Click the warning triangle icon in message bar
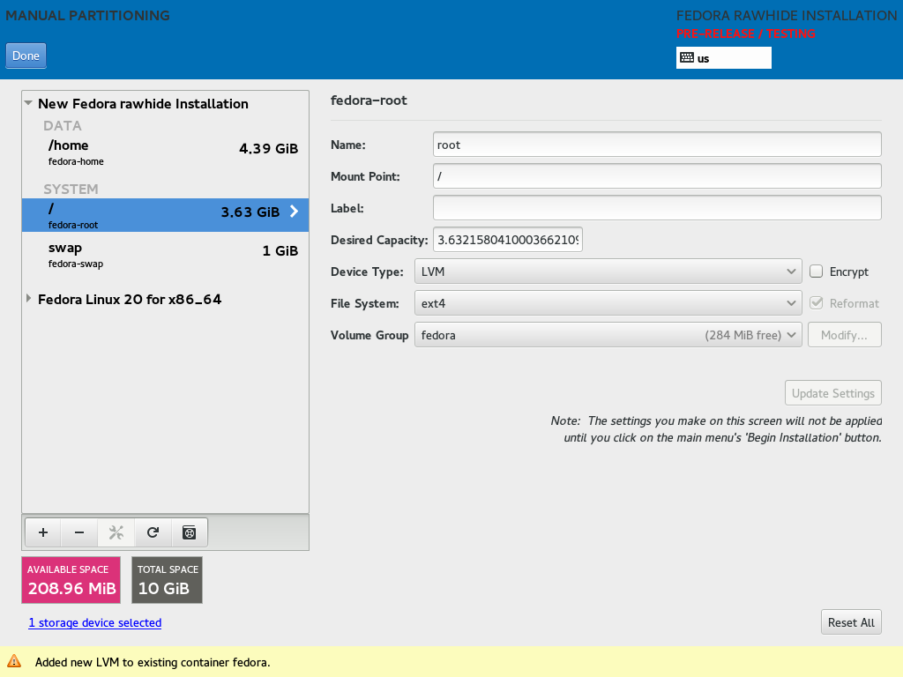The height and width of the screenshot is (677, 903). [14, 661]
